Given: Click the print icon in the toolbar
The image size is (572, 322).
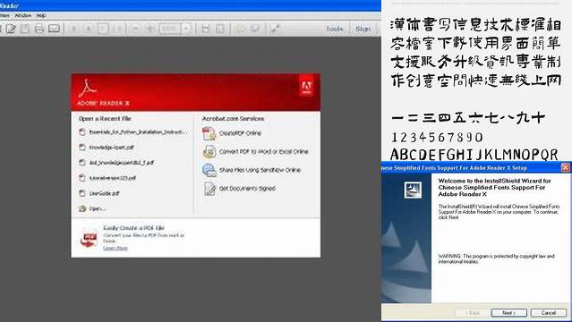Looking at the screenshot, I should pos(39,29).
